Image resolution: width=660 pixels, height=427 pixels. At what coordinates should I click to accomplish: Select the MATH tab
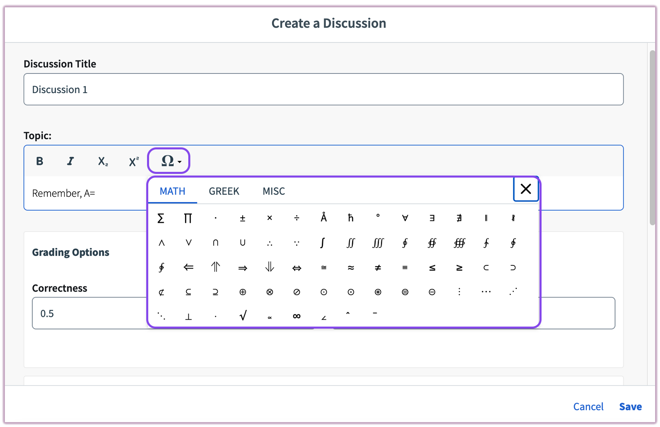click(172, 191)
